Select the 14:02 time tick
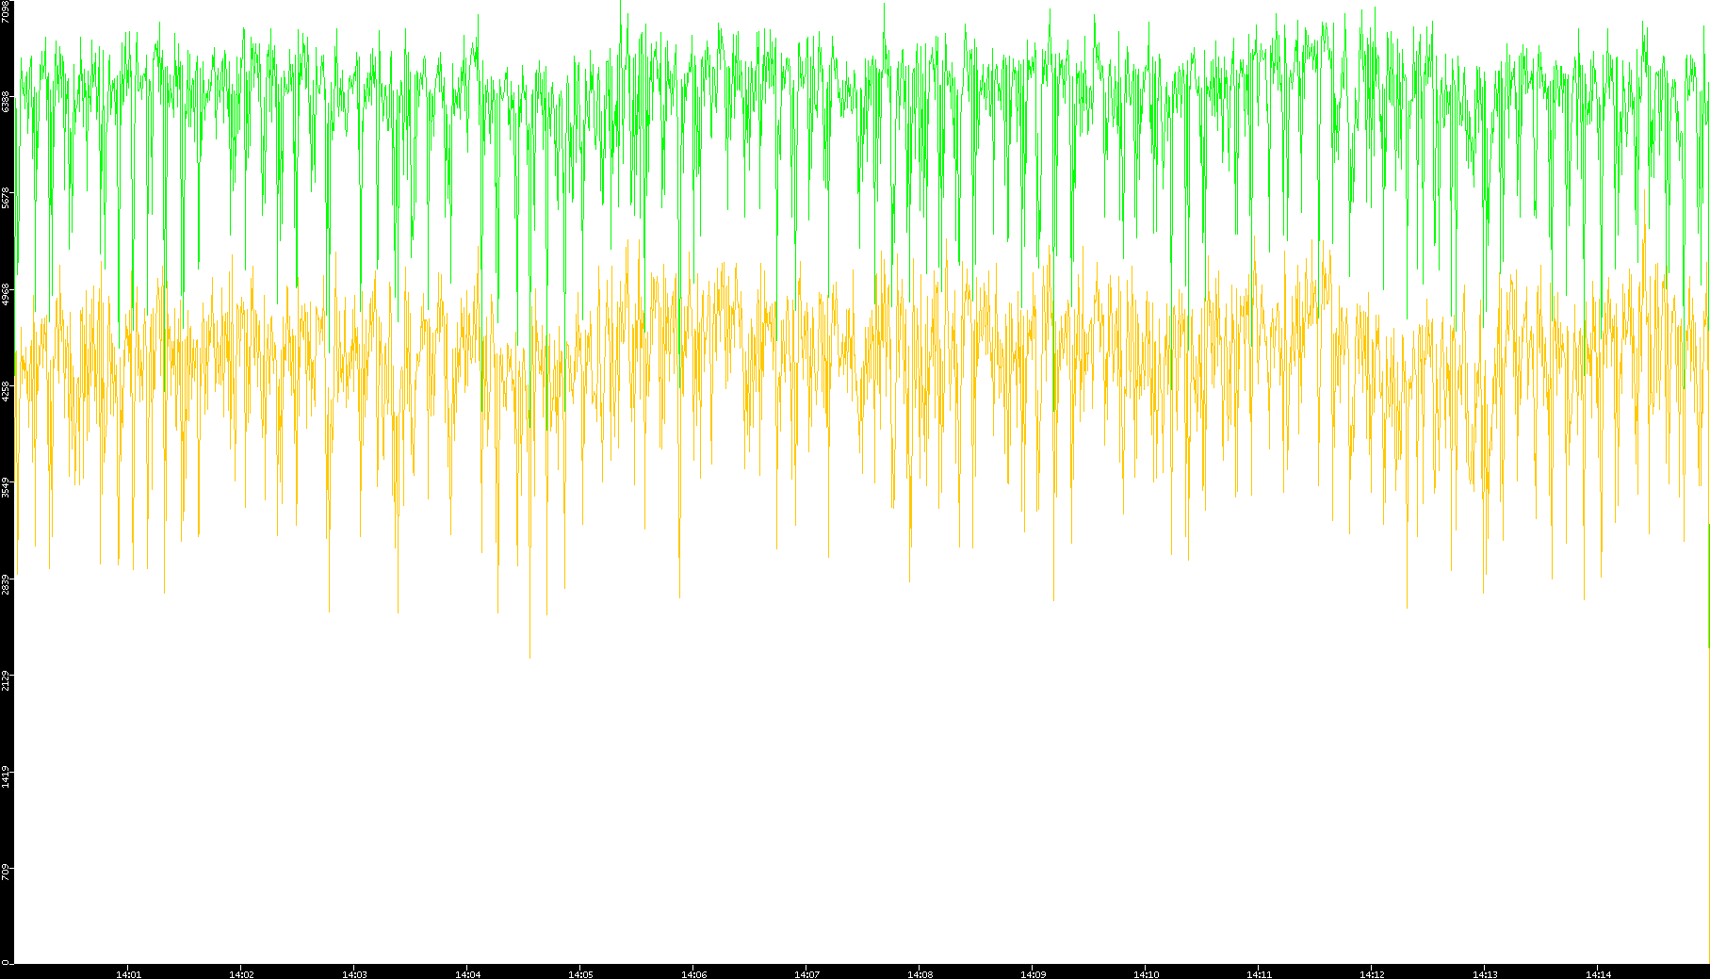The height and width of the screenshot is (979, 1710). (241, 974)
